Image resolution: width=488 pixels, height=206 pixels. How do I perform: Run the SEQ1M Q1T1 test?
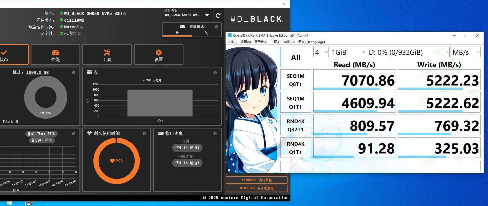tap(296, 102)
